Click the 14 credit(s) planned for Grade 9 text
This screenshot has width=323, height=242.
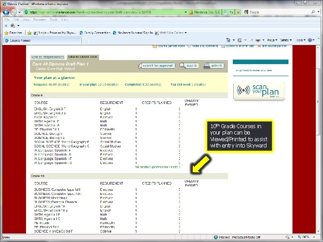point(158,167)
